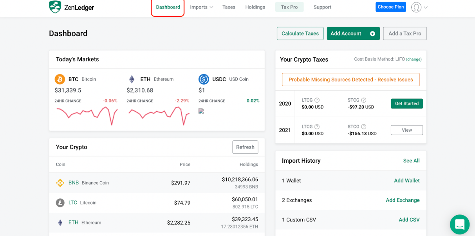Image resolution: width=475 pixels, height=236 pixels.
Task: Open the chat support bubble icon
Action: click(459, 224)
